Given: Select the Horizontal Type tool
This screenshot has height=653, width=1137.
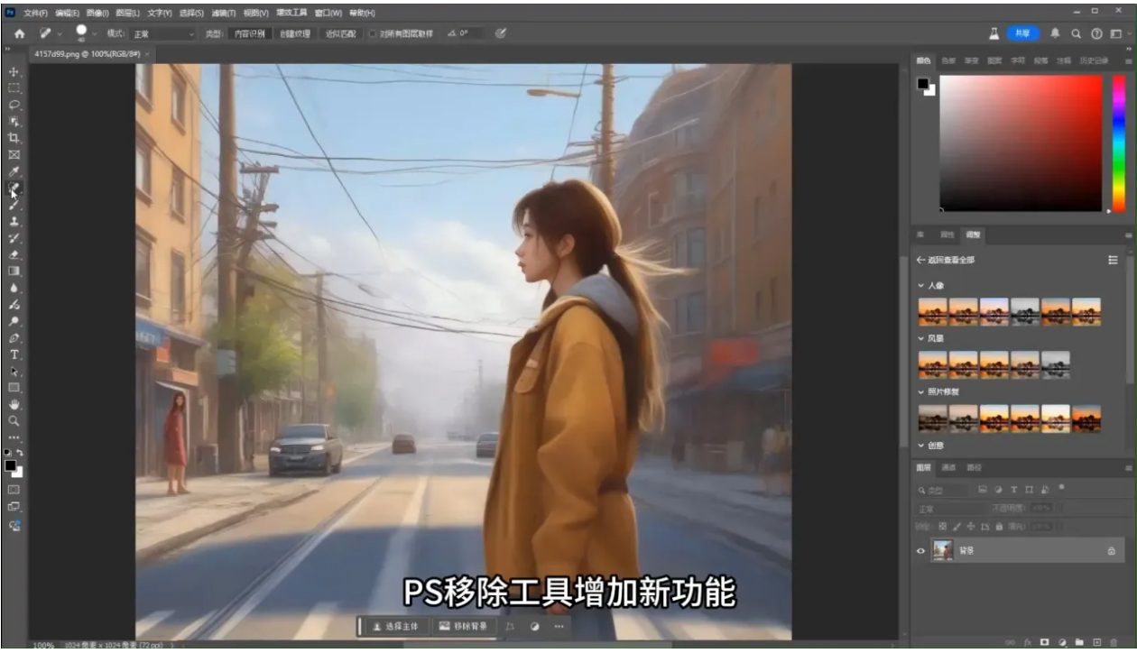Looking at the screenshot, I should [14, 354].
